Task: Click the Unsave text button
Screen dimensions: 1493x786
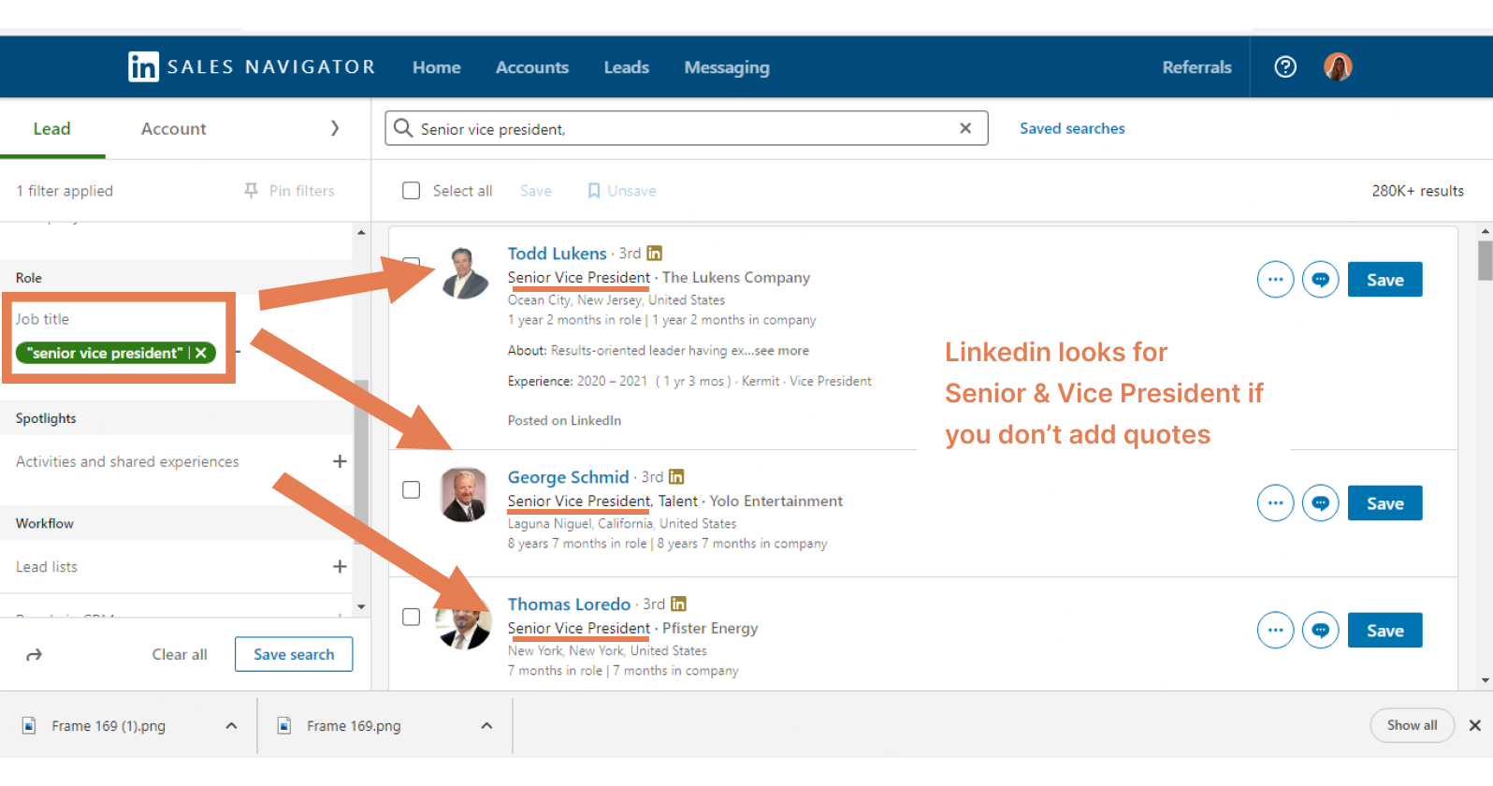Action: click(632, 191)
